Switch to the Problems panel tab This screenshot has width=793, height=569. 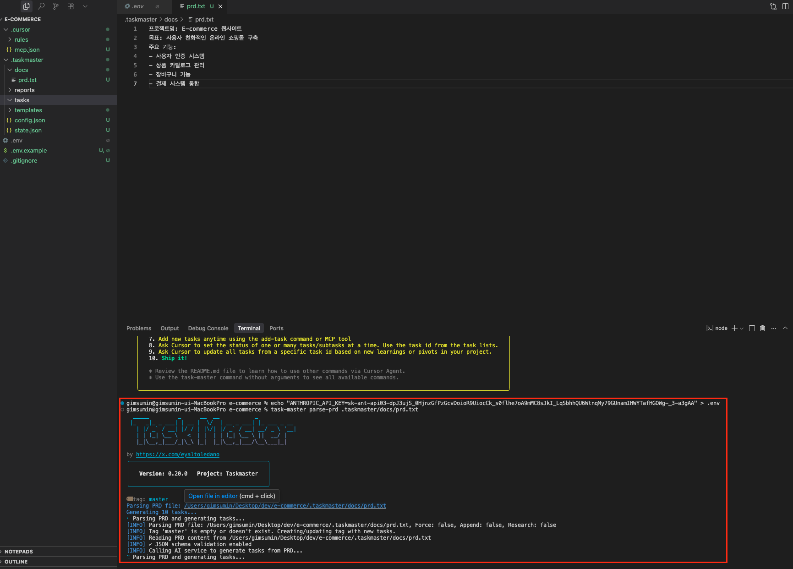pos(139,328)
